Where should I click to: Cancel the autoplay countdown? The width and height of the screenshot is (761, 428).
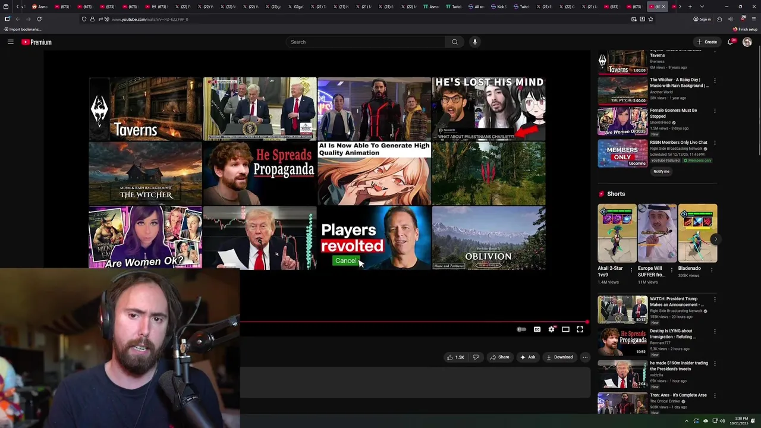(x=345, y=260)
